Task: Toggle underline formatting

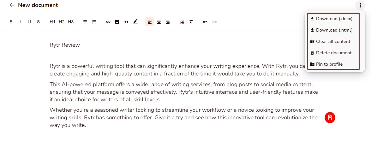Action: [x=29, y=22]
